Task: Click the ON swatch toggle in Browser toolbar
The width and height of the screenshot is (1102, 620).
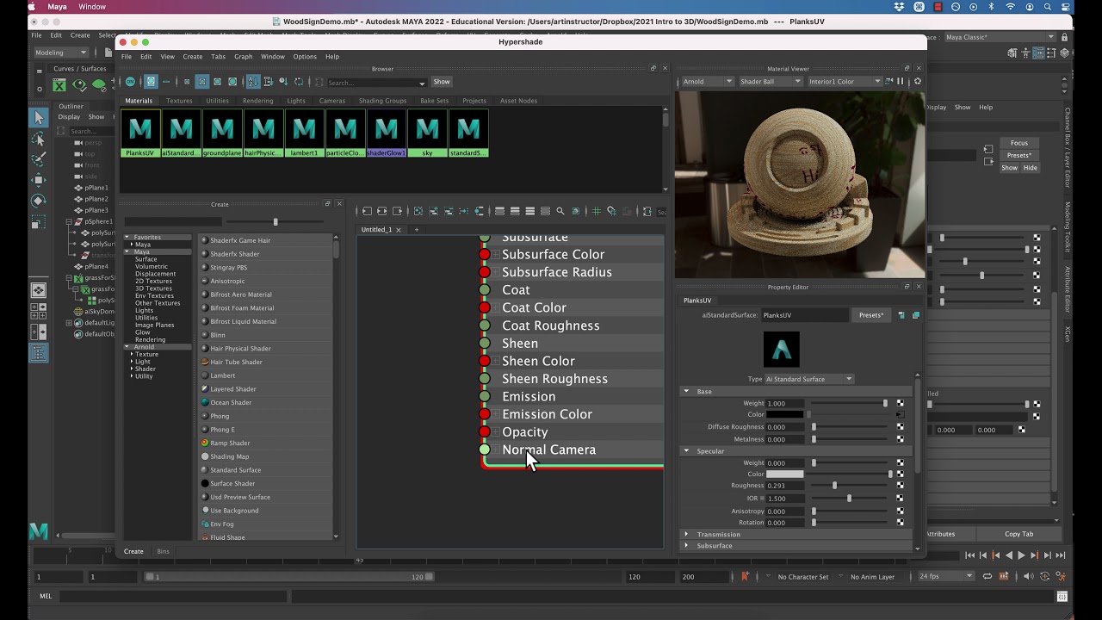Action: (x=130, y=82)
